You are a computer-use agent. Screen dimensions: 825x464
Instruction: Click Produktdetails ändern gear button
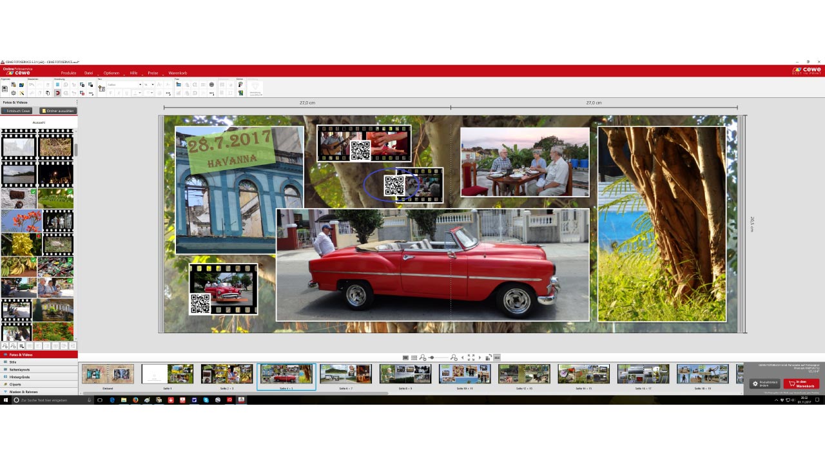pyautogui.click(x=764, y=384)
